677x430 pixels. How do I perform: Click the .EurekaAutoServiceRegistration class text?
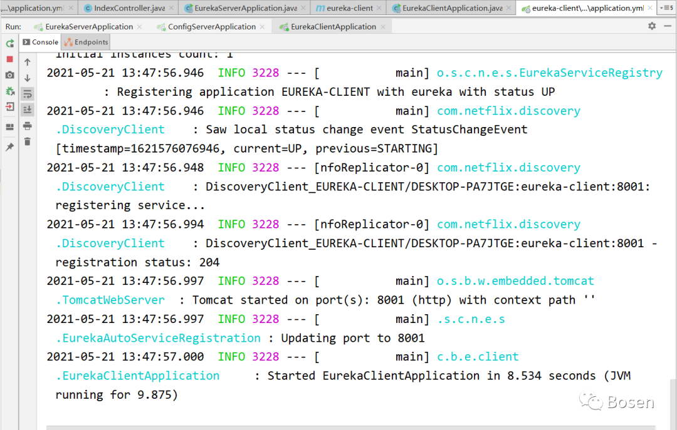tap(158, 338)
